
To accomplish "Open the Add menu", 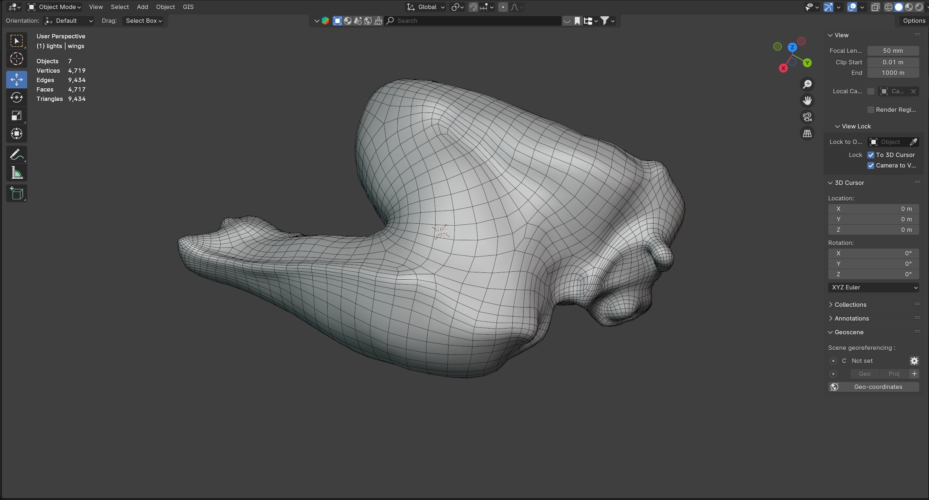I will click(142, 7).
